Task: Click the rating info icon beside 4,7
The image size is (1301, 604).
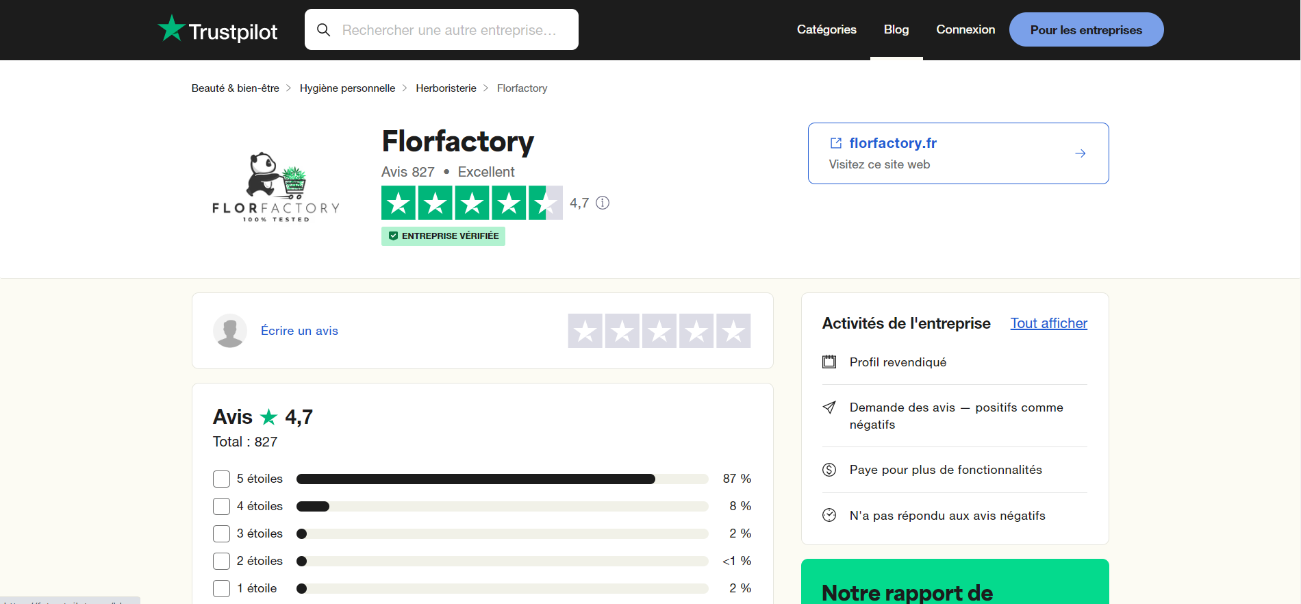Action: (x=603, y=203)
